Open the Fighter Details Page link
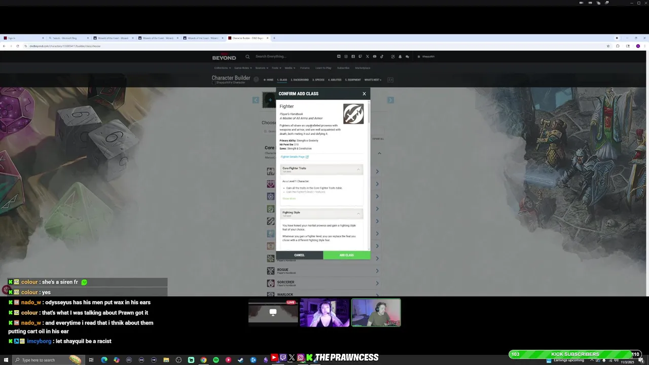 (295, 157)
